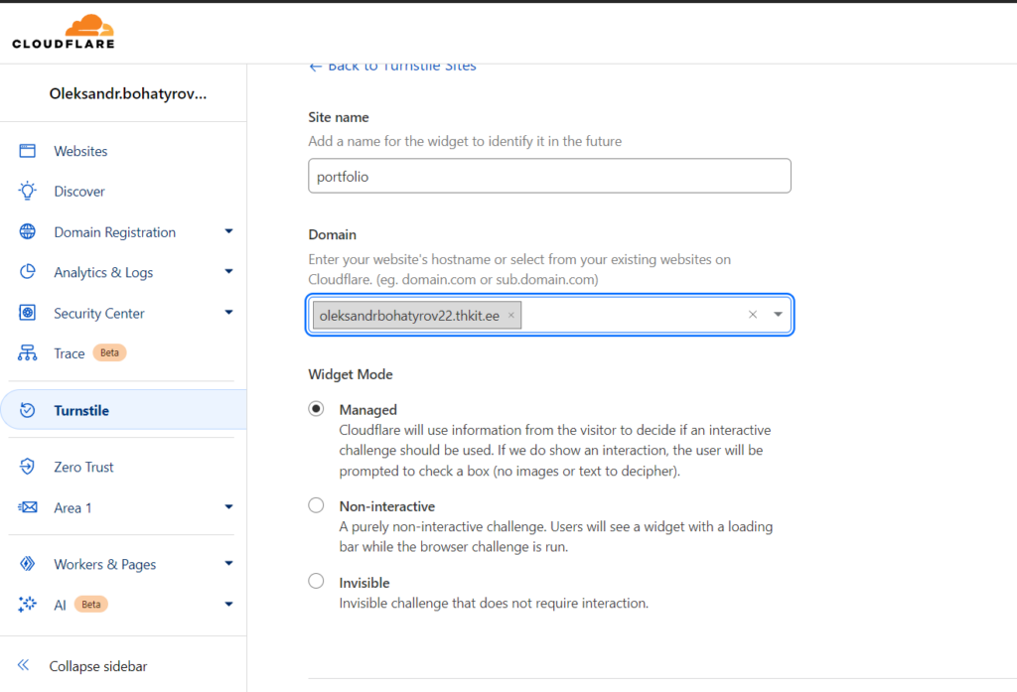Expand the Domain Registration menu
The width and height of the screenshot is (1017, 692).
pos(228,231)
